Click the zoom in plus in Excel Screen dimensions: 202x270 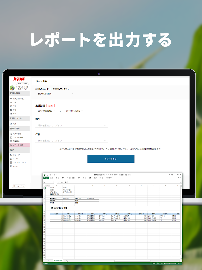[x=176, y=264]
